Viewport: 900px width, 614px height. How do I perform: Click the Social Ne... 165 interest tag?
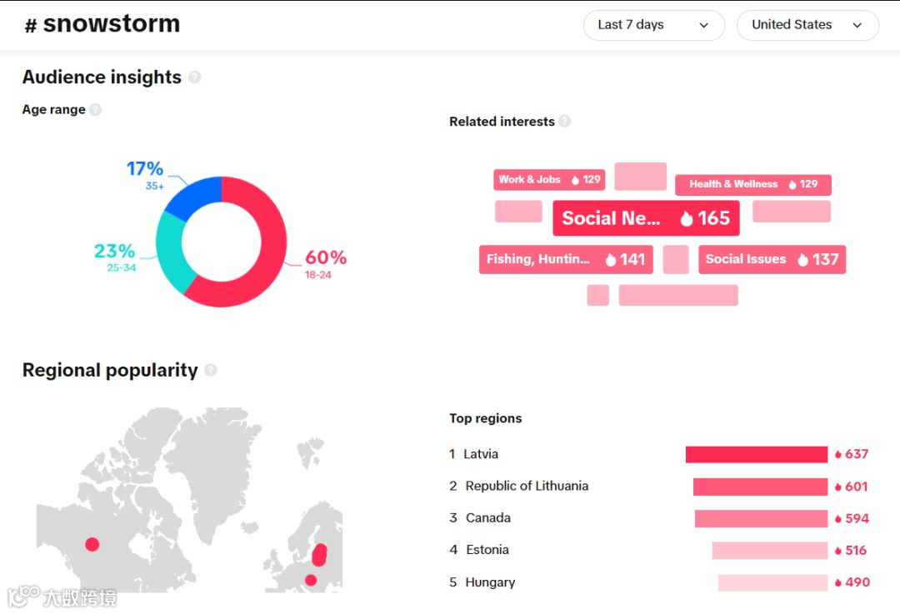646,219
